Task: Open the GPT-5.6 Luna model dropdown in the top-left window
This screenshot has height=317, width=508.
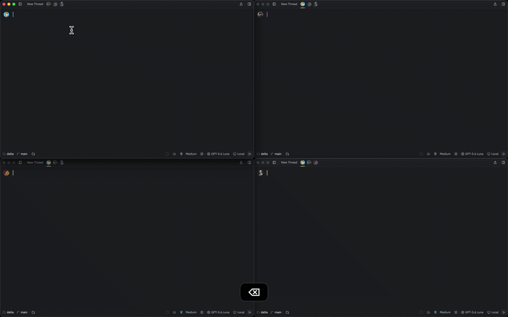Action: (218, 154)
